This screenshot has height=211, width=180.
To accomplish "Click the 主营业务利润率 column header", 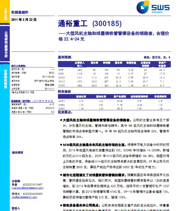I will (145, 64).
